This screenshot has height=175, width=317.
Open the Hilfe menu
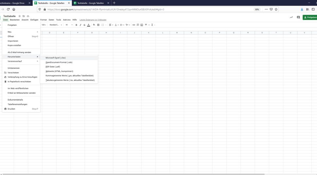click(75, 20)
